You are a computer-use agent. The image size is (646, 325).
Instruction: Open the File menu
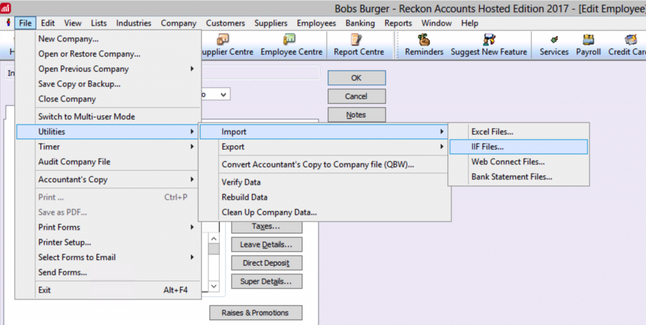click(25, 23)
